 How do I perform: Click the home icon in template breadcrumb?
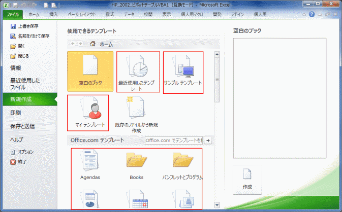pos(92,44)
